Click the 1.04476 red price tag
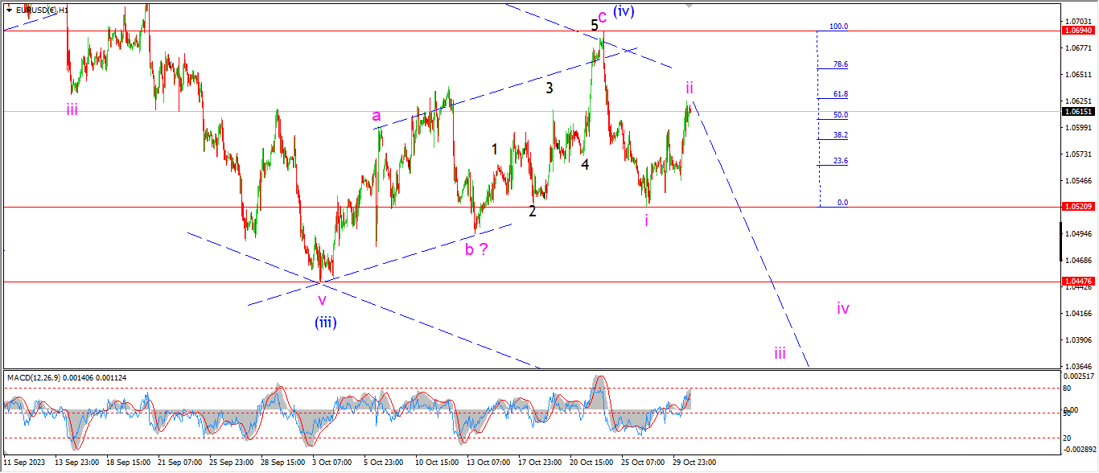 [1078, 282]
